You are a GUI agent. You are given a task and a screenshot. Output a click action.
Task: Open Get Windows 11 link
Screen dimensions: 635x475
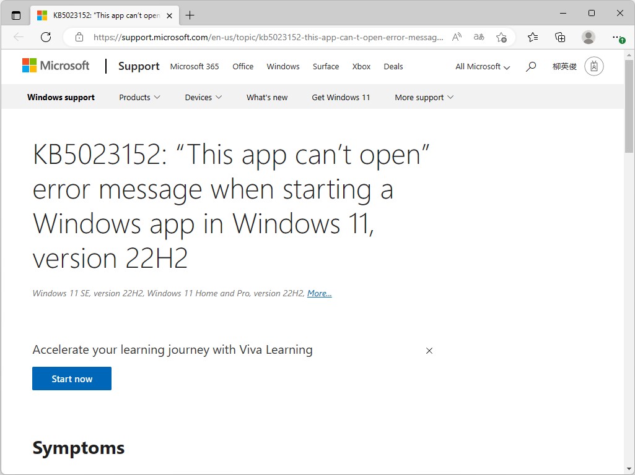pyautogui.click(x=341, y=98)
